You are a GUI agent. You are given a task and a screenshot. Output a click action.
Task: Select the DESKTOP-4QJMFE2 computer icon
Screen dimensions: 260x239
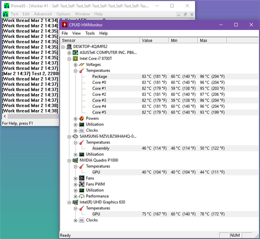[x=69, y=47]
